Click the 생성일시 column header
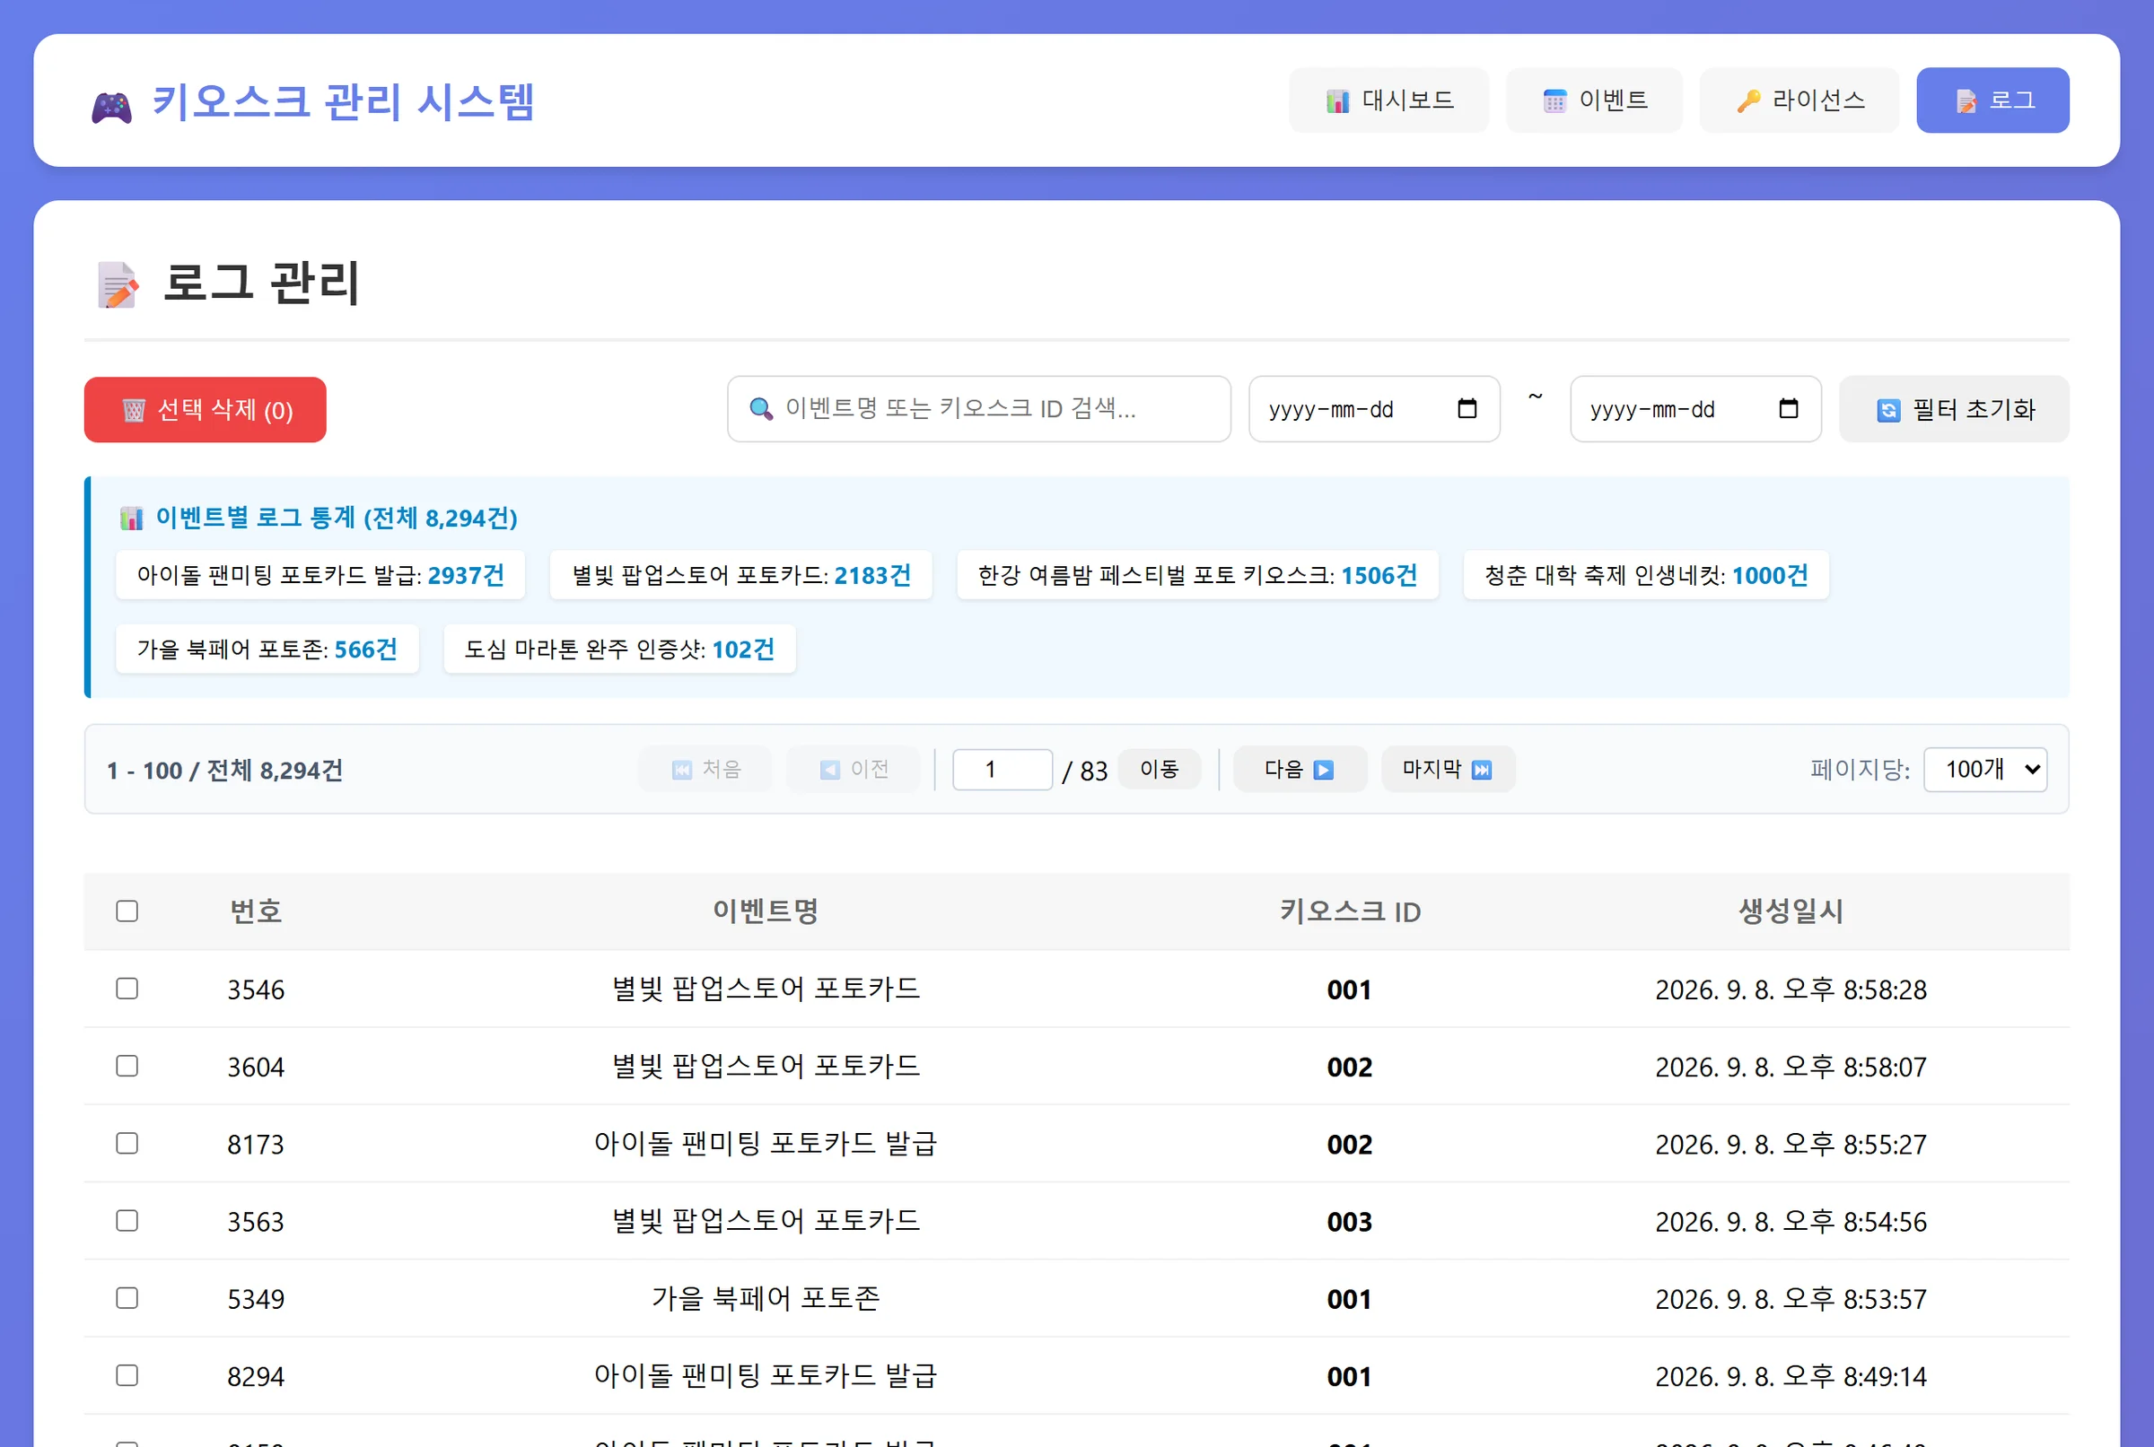The image size is (2154, 1447). [1791, 911]
